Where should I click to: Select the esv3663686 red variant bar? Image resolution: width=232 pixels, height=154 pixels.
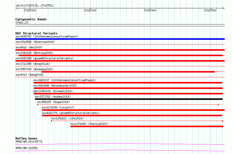128,88
